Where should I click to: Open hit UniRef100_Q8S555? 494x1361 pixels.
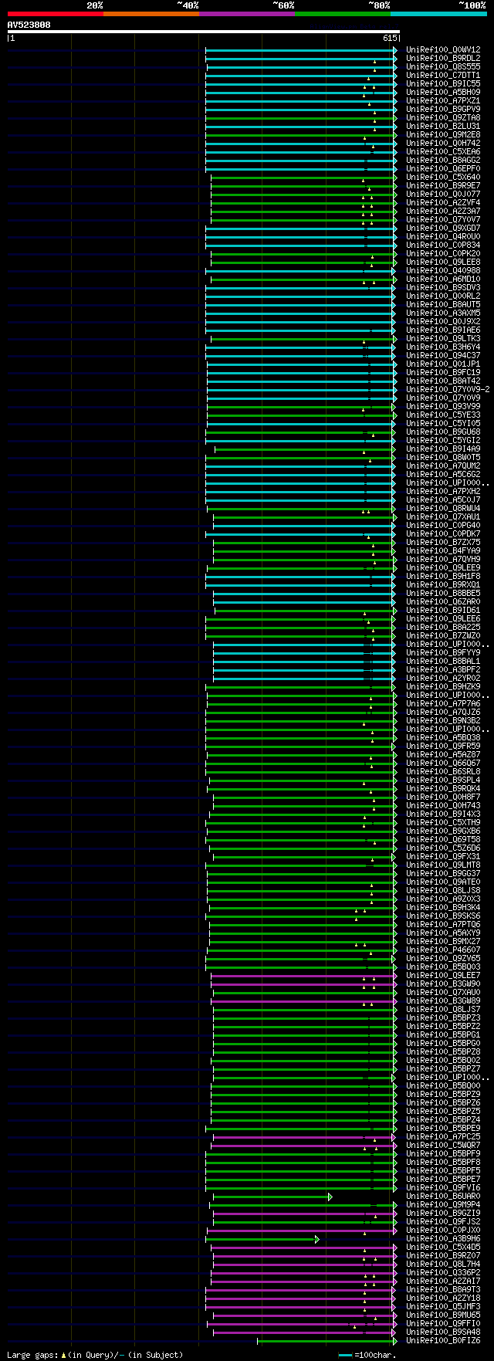(443, 67)
